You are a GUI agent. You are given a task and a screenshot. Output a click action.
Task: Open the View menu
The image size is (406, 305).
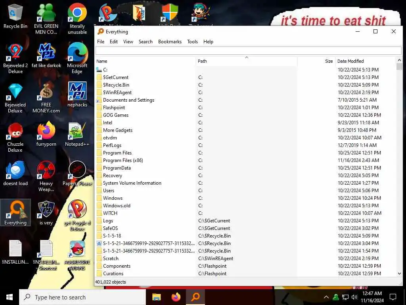point(128,41)
